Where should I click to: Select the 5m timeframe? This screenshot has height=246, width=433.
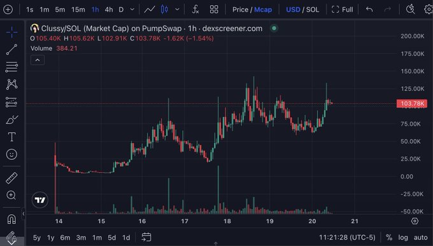[60, 10]
